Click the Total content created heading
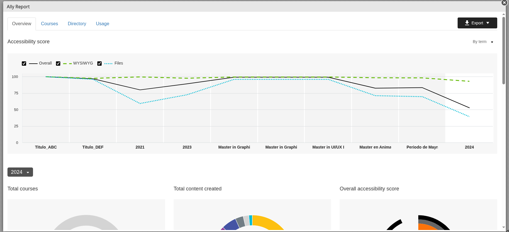 point(198,189)
